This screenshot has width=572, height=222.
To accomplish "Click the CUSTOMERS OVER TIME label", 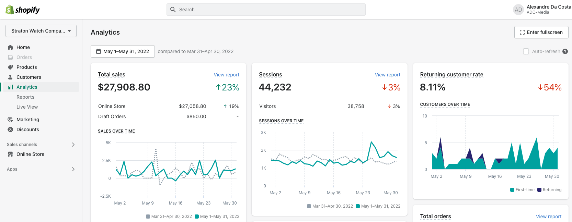I will (445, 104).
